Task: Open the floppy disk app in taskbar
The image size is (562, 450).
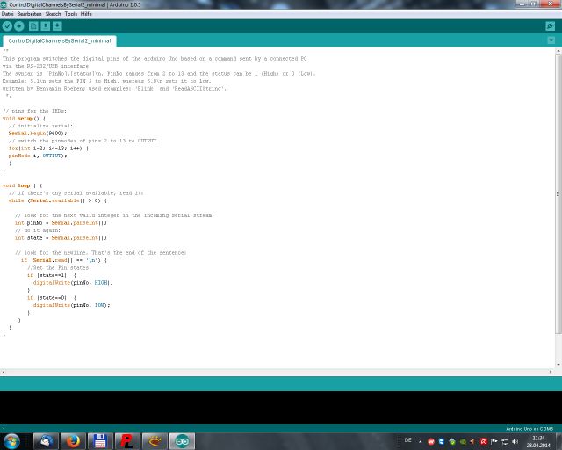Action: pyautogui.click(x=100, y=441)
